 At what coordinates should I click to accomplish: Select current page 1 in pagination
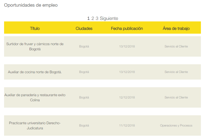click(88, 18)
